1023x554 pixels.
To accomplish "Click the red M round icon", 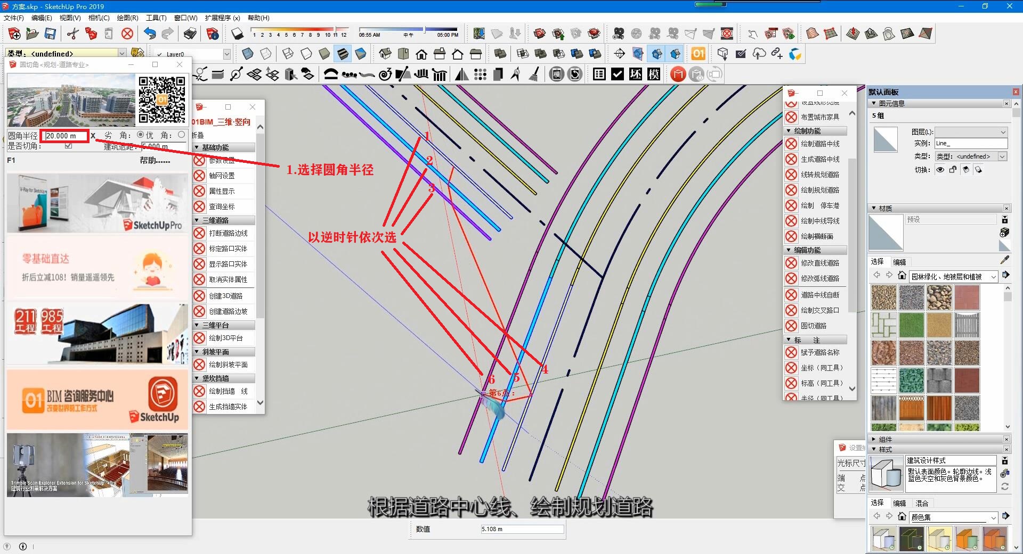I will pyautogui.click(x=678, y=75).
